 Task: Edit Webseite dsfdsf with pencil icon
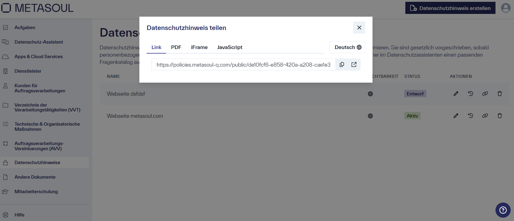pyautogui.click(x=456, y=94)
